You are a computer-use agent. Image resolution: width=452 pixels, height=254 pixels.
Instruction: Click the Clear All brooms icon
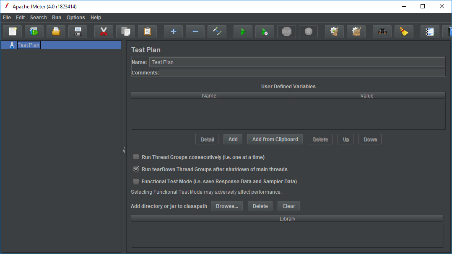click(356, 31)
